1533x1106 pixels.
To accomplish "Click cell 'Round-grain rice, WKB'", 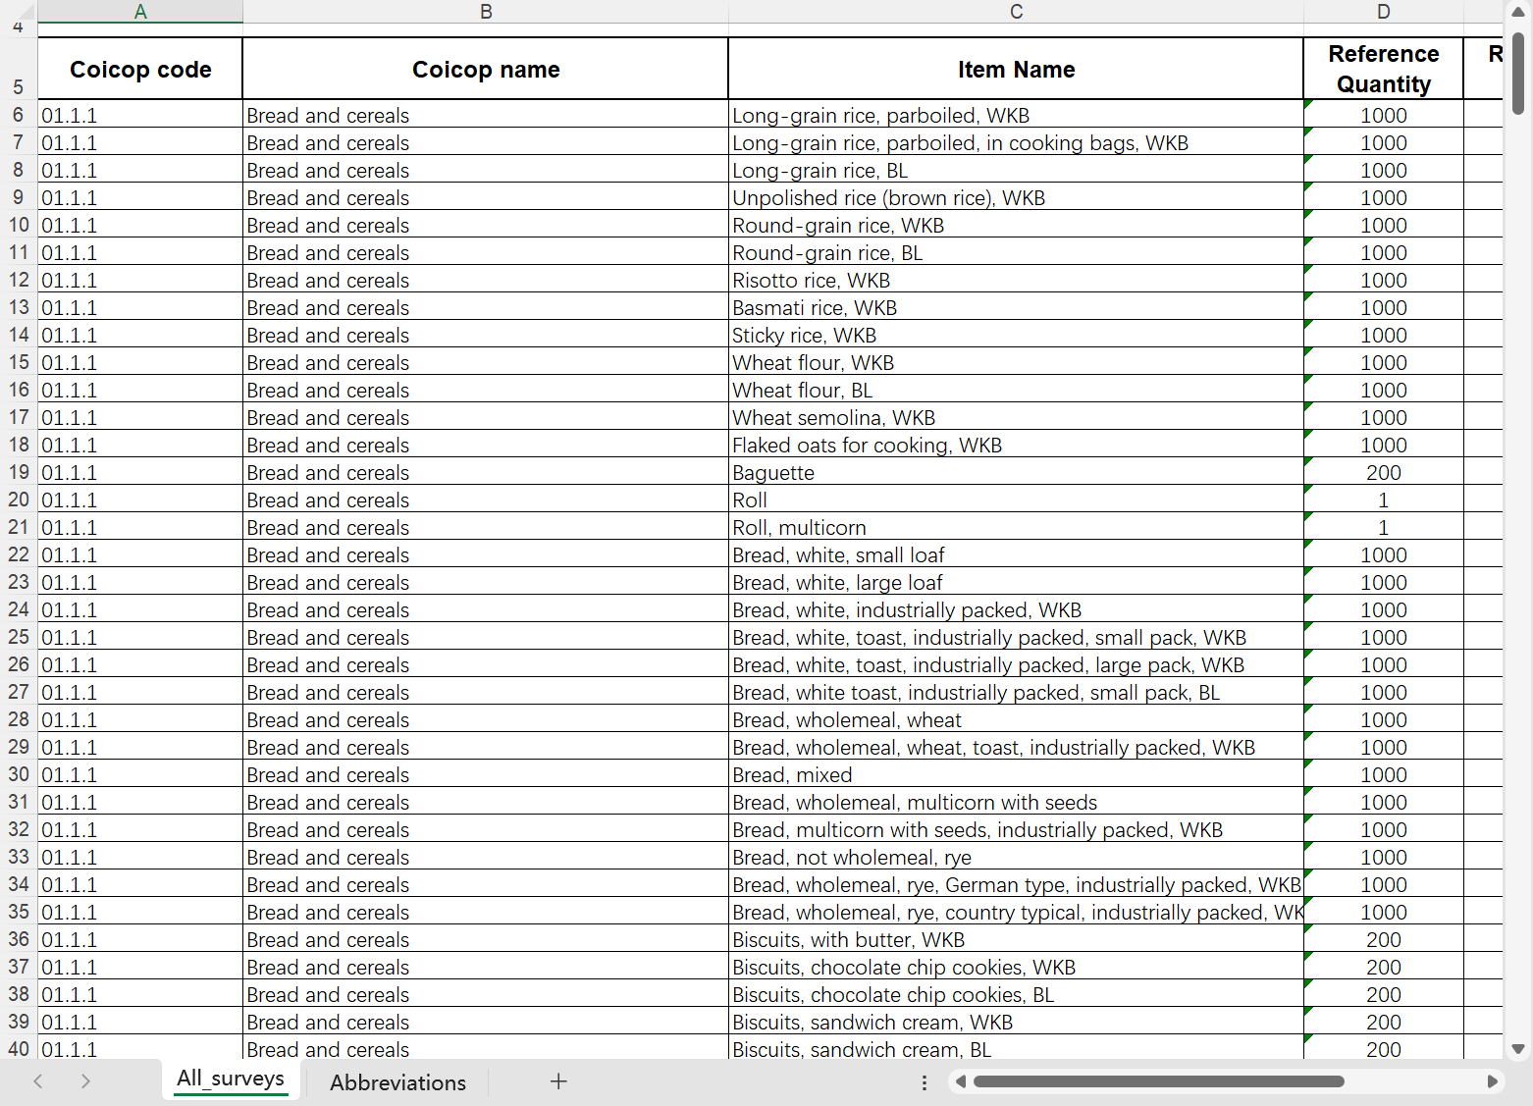I will 1016,225.
